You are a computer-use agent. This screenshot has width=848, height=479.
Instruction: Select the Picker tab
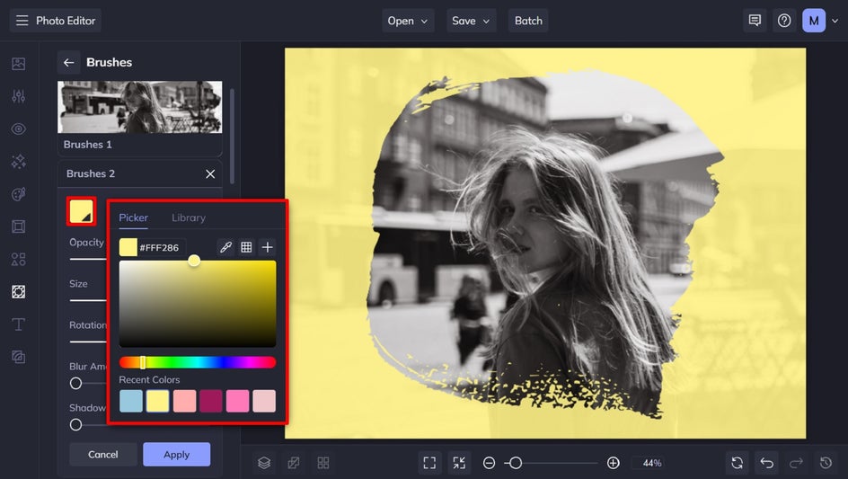[133, 217]
